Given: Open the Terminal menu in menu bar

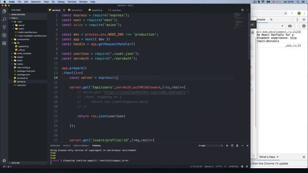Looking at the screenshot, I should point(72,2).
